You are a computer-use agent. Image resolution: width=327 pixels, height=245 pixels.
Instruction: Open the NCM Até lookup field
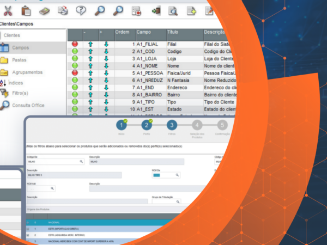[x=52, y=188]
